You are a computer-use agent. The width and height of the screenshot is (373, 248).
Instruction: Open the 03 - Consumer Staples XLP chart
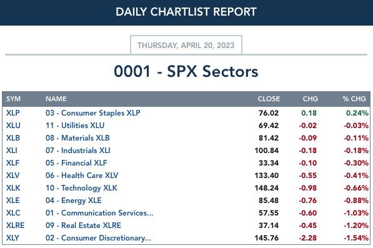92,113
